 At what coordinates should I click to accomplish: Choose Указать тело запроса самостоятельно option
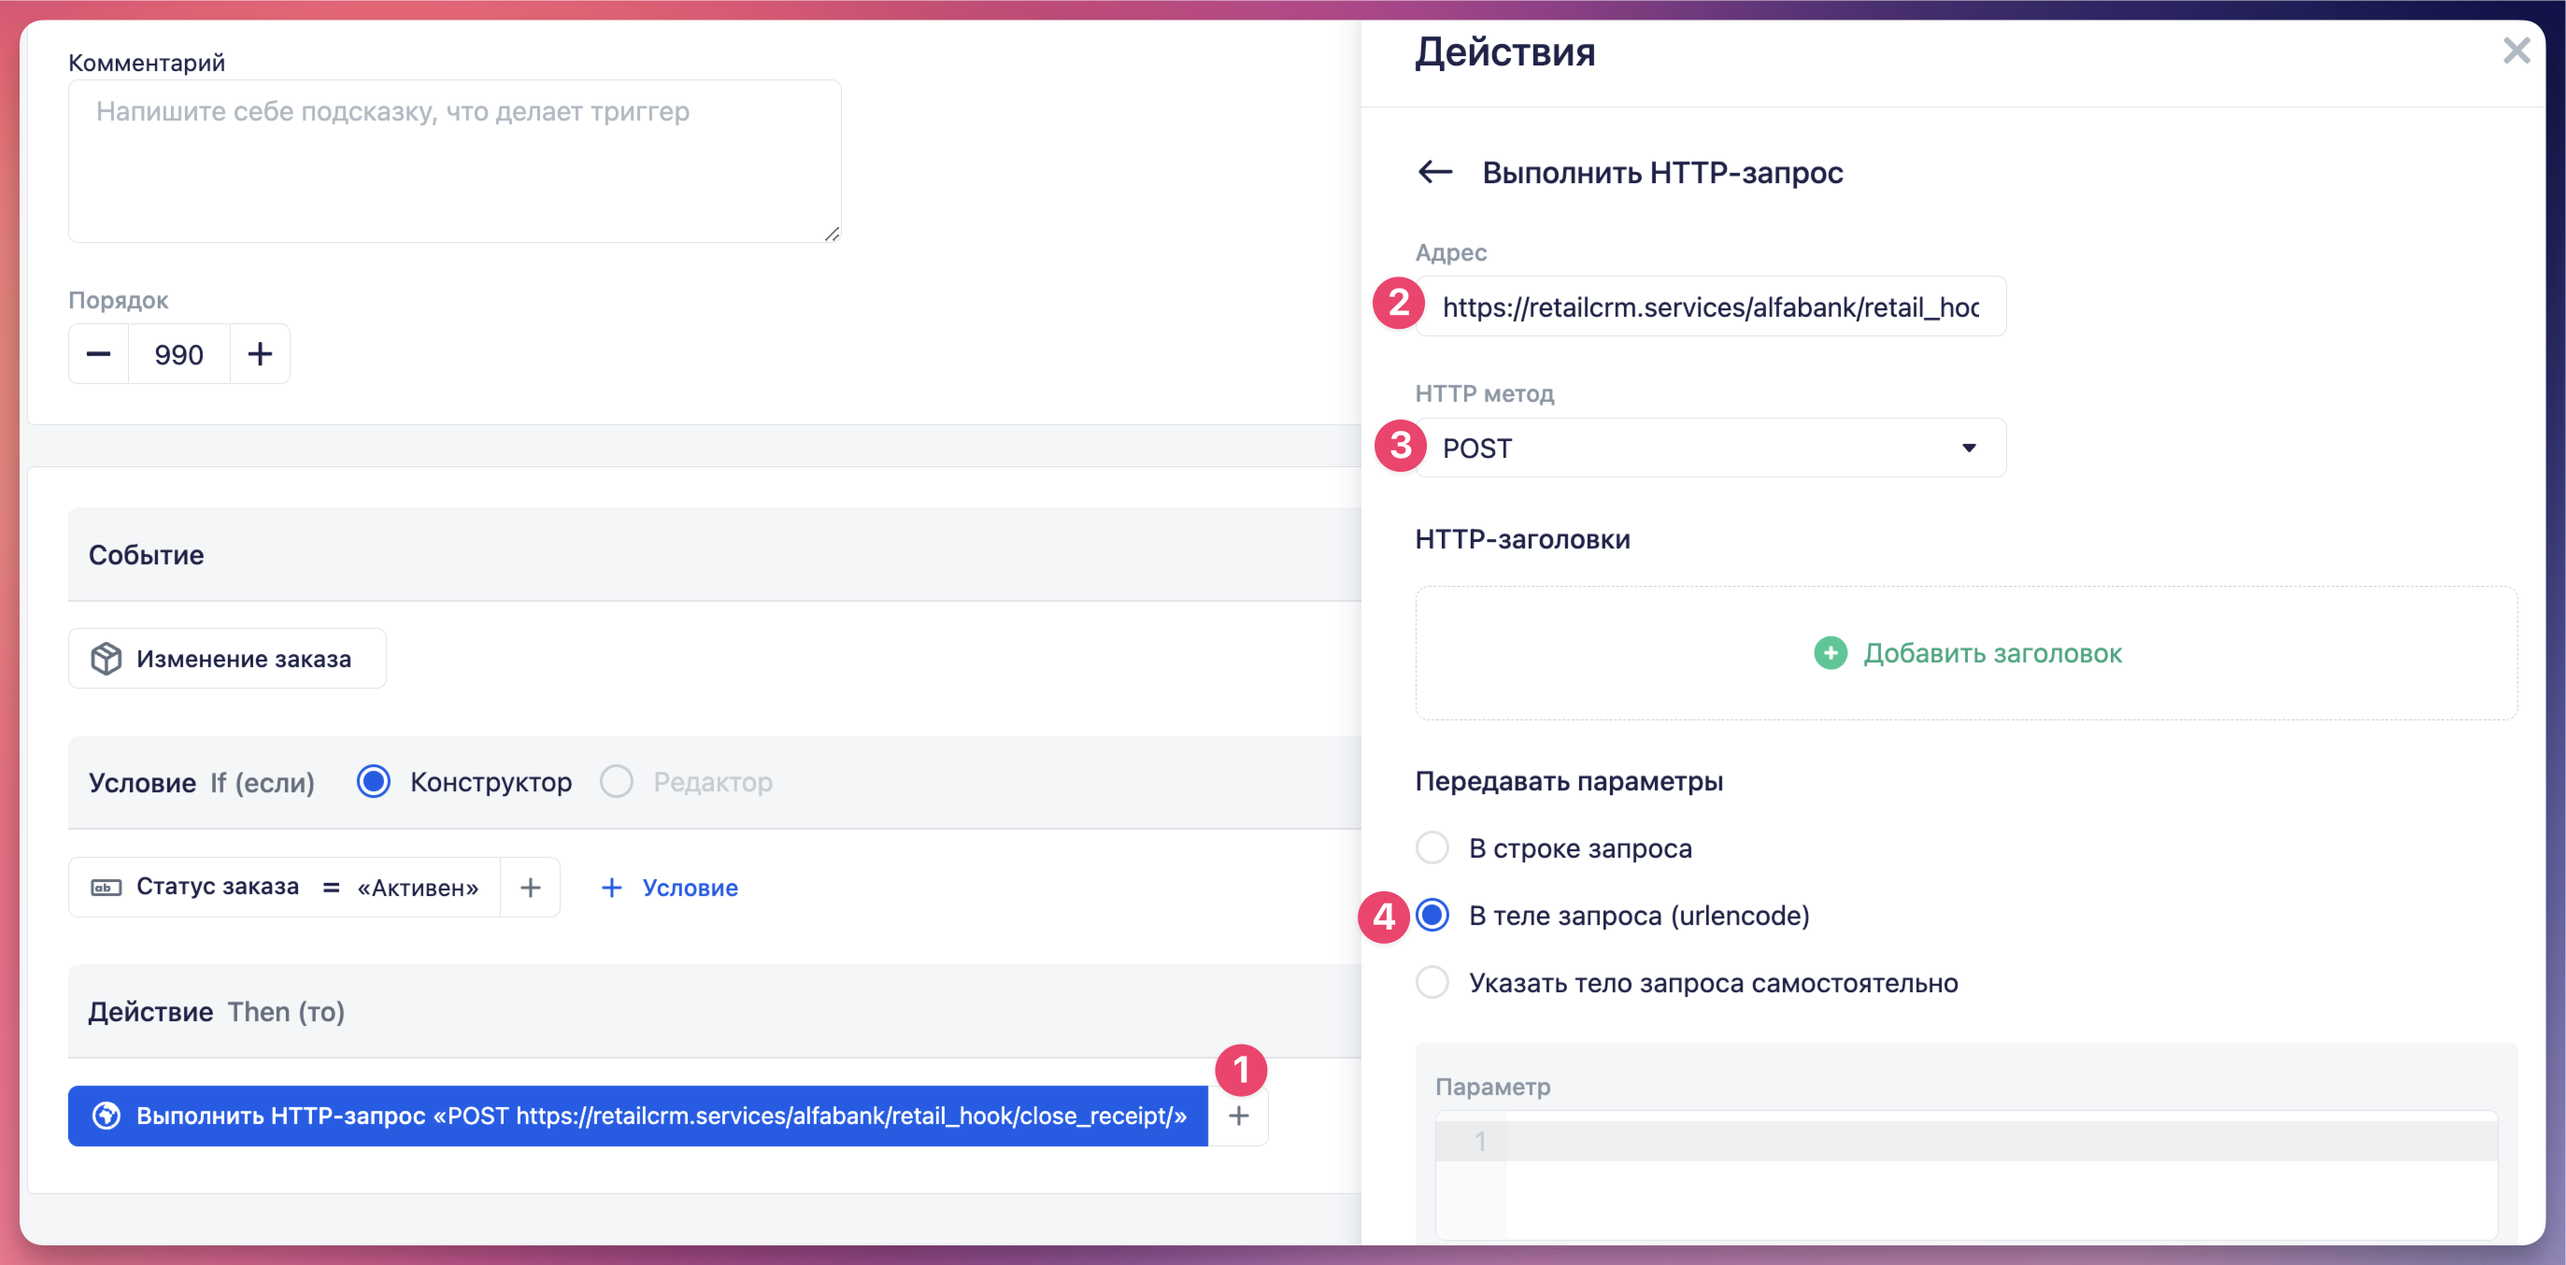click(x=1433, y=983)
